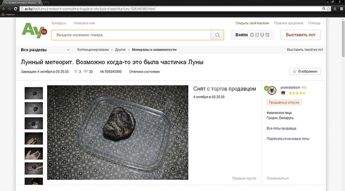Add lot with В избранное button
Image resolution: width=345 pixels, height=191 pixels.
tap(305, 72)
